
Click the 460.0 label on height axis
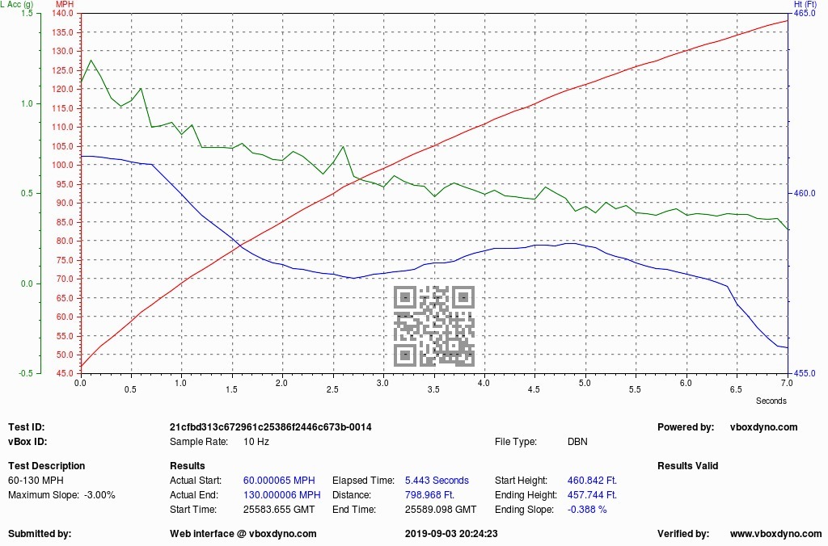[805, 194]
